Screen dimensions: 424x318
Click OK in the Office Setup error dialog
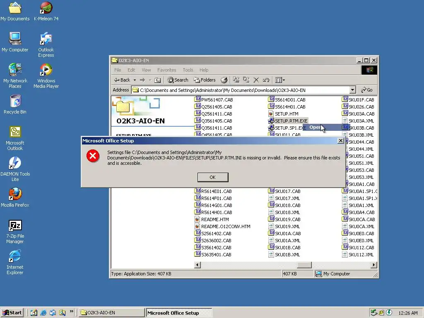(x=213, y=177)
